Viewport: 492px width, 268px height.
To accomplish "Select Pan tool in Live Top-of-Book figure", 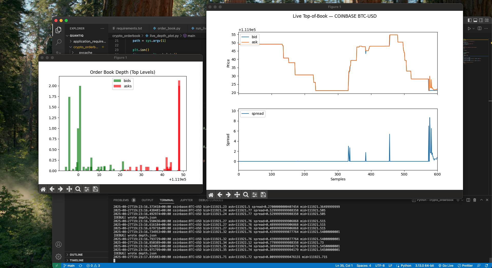I will point(237,195).
